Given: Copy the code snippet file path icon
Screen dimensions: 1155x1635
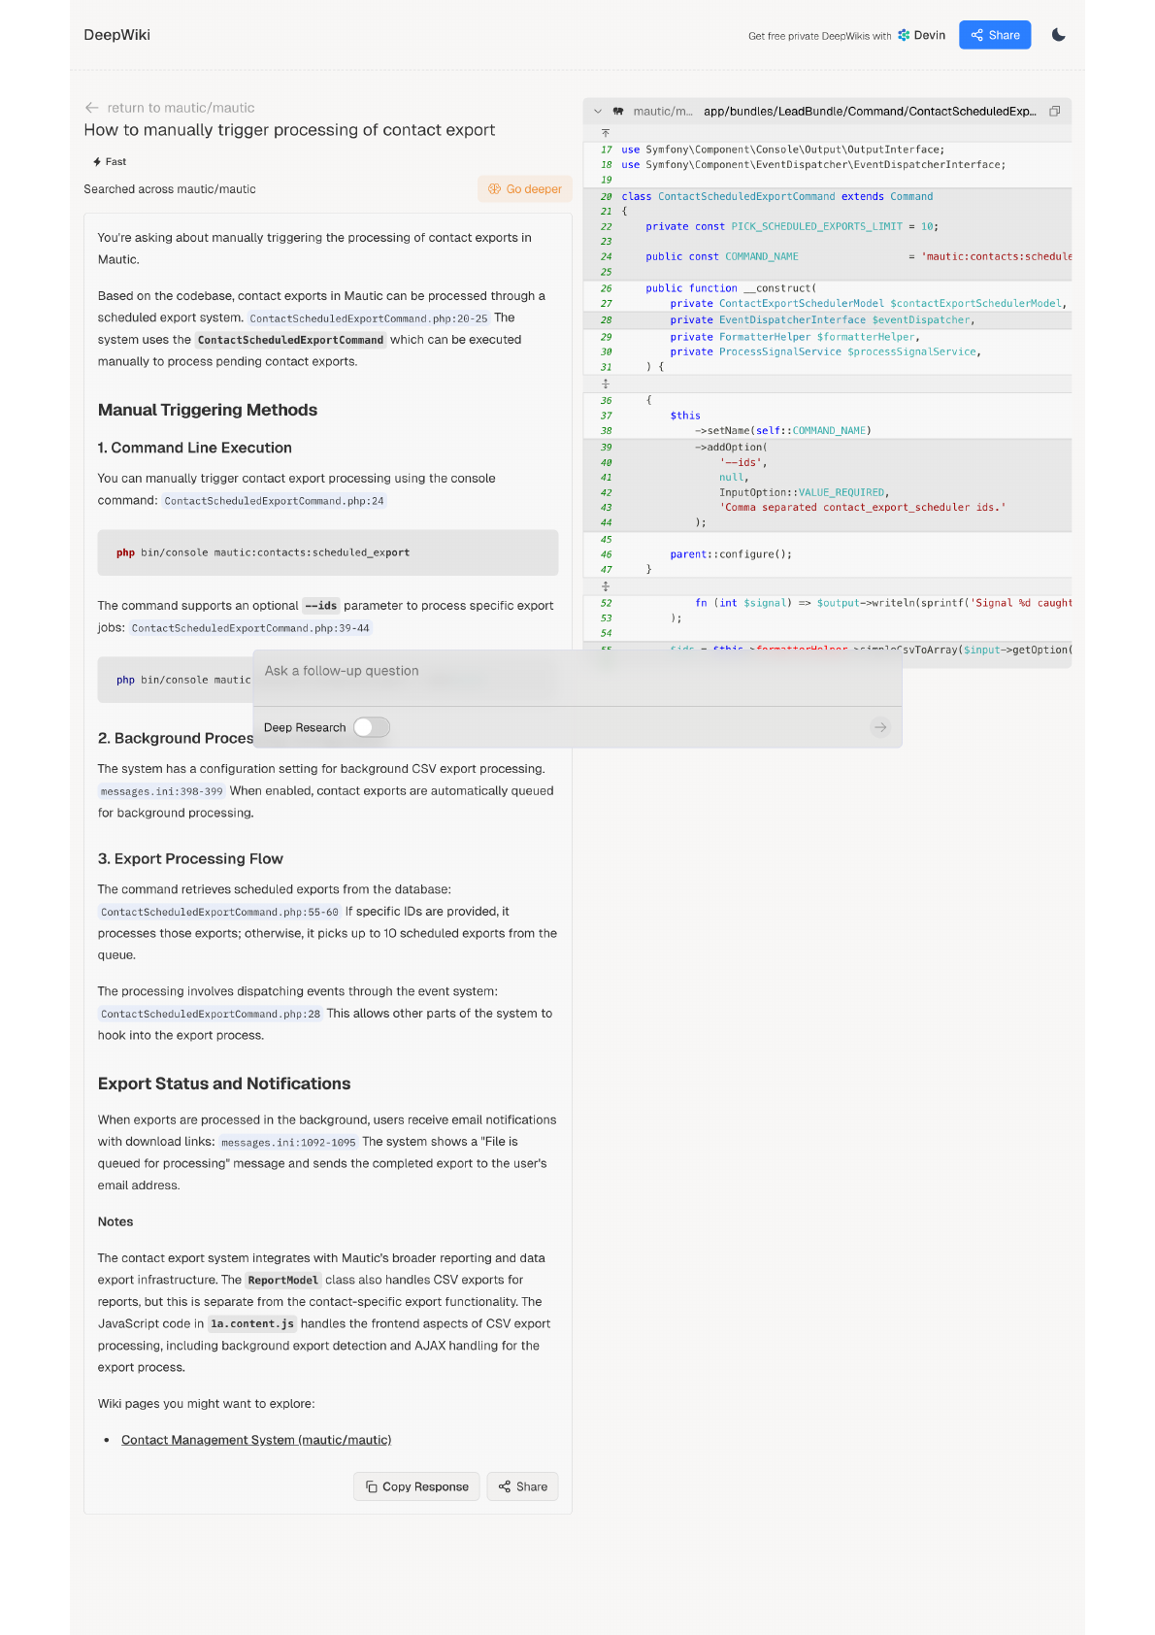Looking at the screenshot, I should [1054, 111].
